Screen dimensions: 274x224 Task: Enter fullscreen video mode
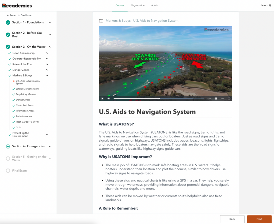pos(229,98)
